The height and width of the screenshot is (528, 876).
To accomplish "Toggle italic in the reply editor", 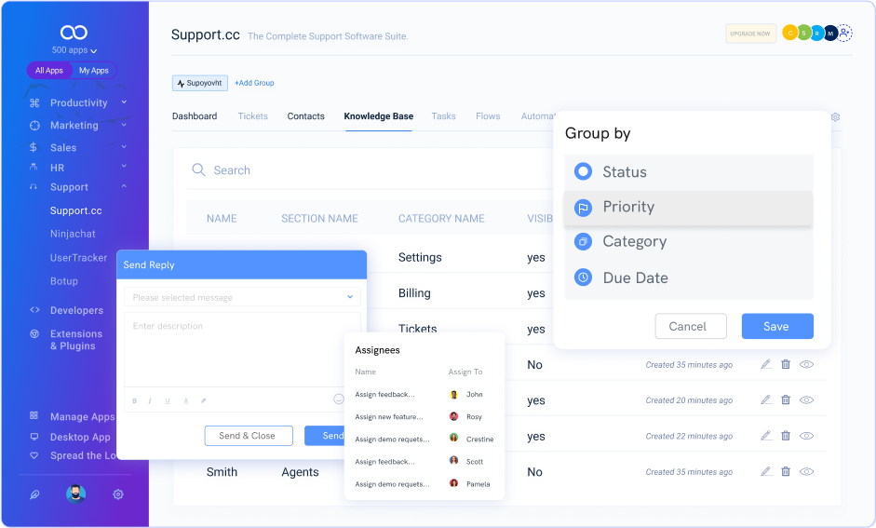I will tap(150, 400).
